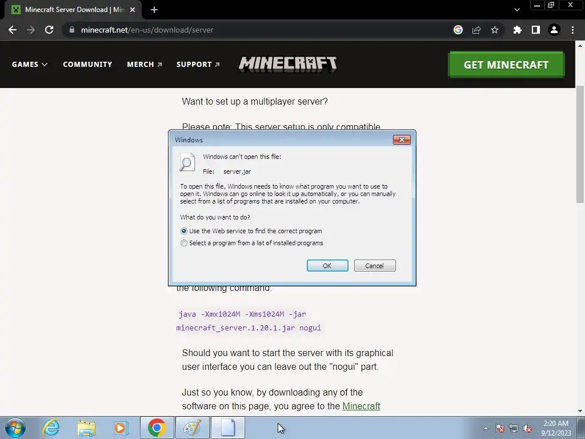View site info via the padlock icon
This screenshot has height=439, width=585.
tap(71, 30)
